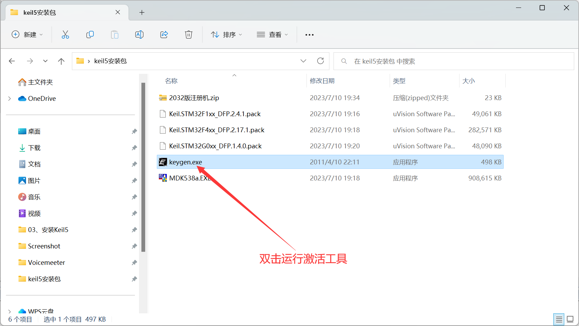Open the 排序 sort dropdown
Screen dimensions: 579x326
[226, 35]
